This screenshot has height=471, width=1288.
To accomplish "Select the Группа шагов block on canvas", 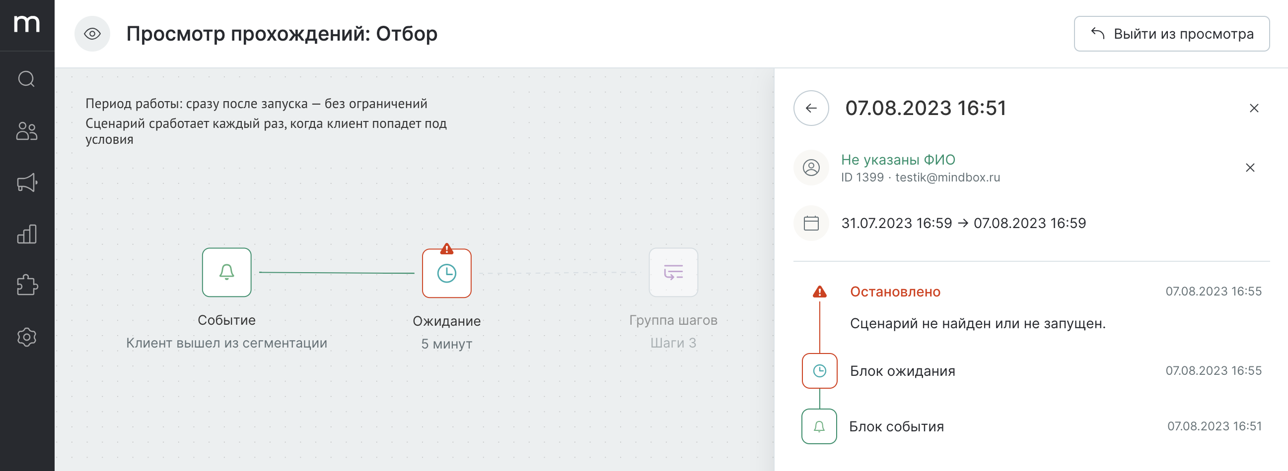I will pyautogui.click(x=673, y=272).
